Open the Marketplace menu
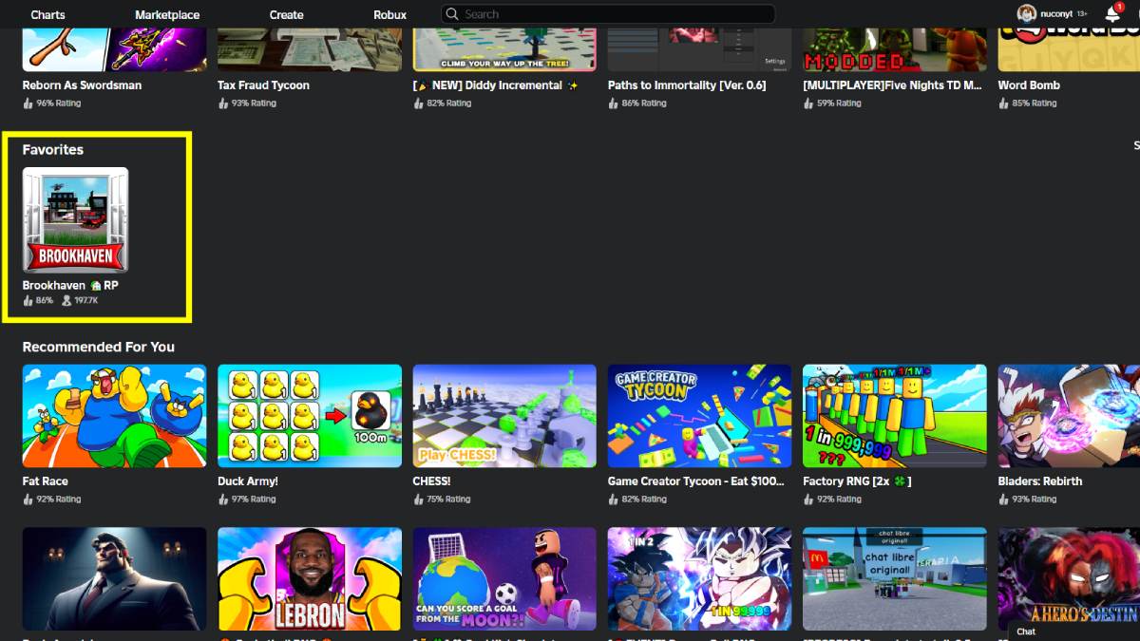1140x641 pixels. click(167, 13)
